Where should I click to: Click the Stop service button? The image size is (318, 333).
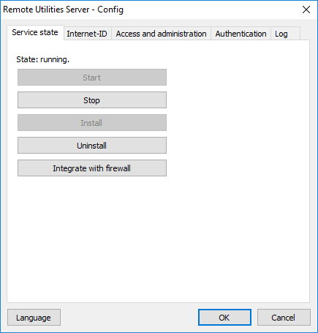pyautogui.click(x=92, y=100)
